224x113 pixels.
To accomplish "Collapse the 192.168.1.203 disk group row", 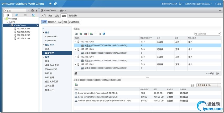I will (76, 49).
